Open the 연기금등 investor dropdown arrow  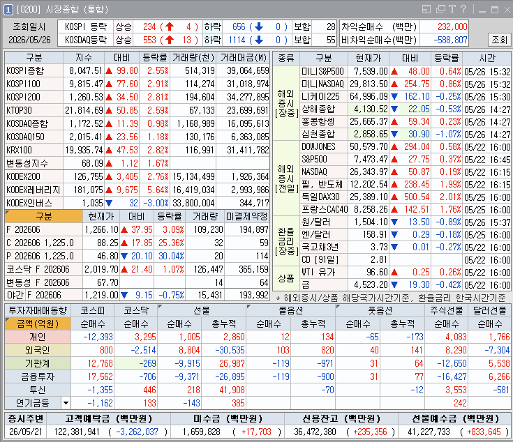point(66,403)
